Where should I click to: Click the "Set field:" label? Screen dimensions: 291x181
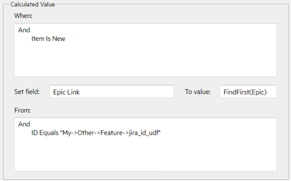pos(27,92)
